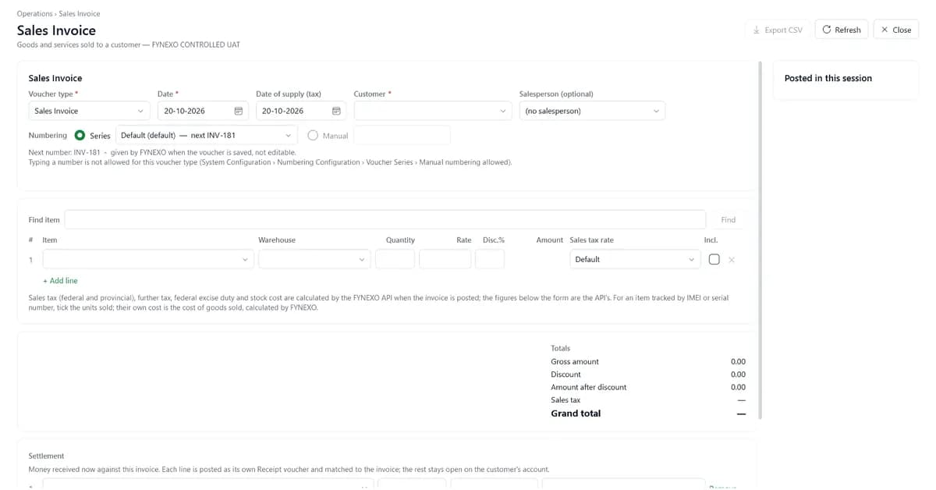
Task: Click the 'Sales Invoice' breadcrumb text
Action: coord(80,14)
